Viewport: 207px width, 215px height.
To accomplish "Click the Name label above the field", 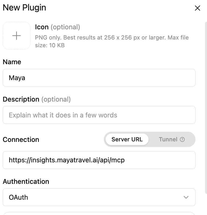I will click(x=12, y=62).
